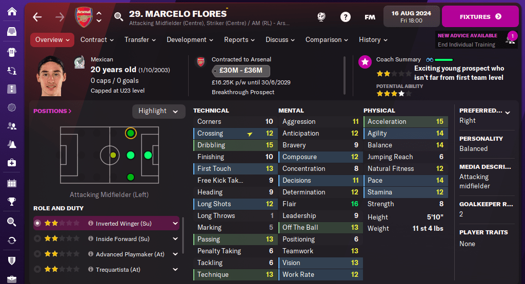Expand the Trequartista (At) role chevron
This screenshot has height=284, width=525.
175,269
